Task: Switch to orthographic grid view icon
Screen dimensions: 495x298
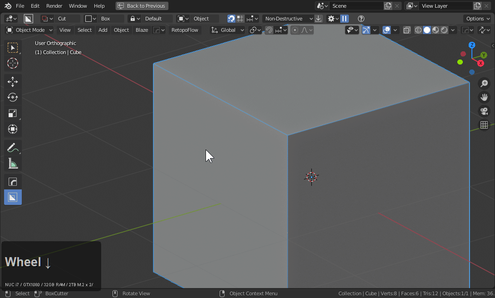Action: pyautogui.click(x=484, y=125)
